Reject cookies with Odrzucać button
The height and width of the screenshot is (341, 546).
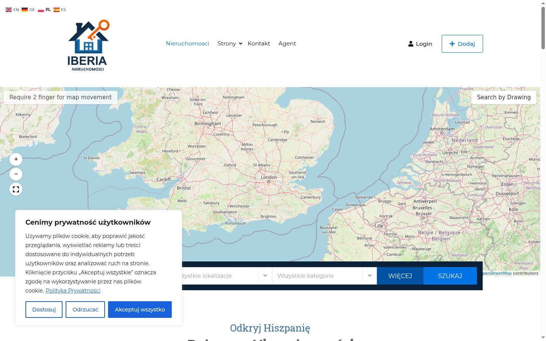(x=85, y=310)
